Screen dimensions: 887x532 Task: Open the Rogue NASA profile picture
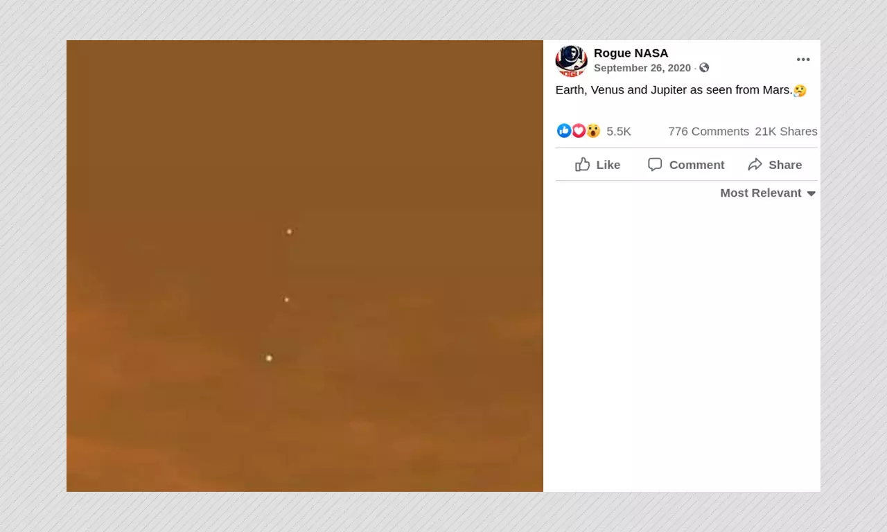pos(571,61)
